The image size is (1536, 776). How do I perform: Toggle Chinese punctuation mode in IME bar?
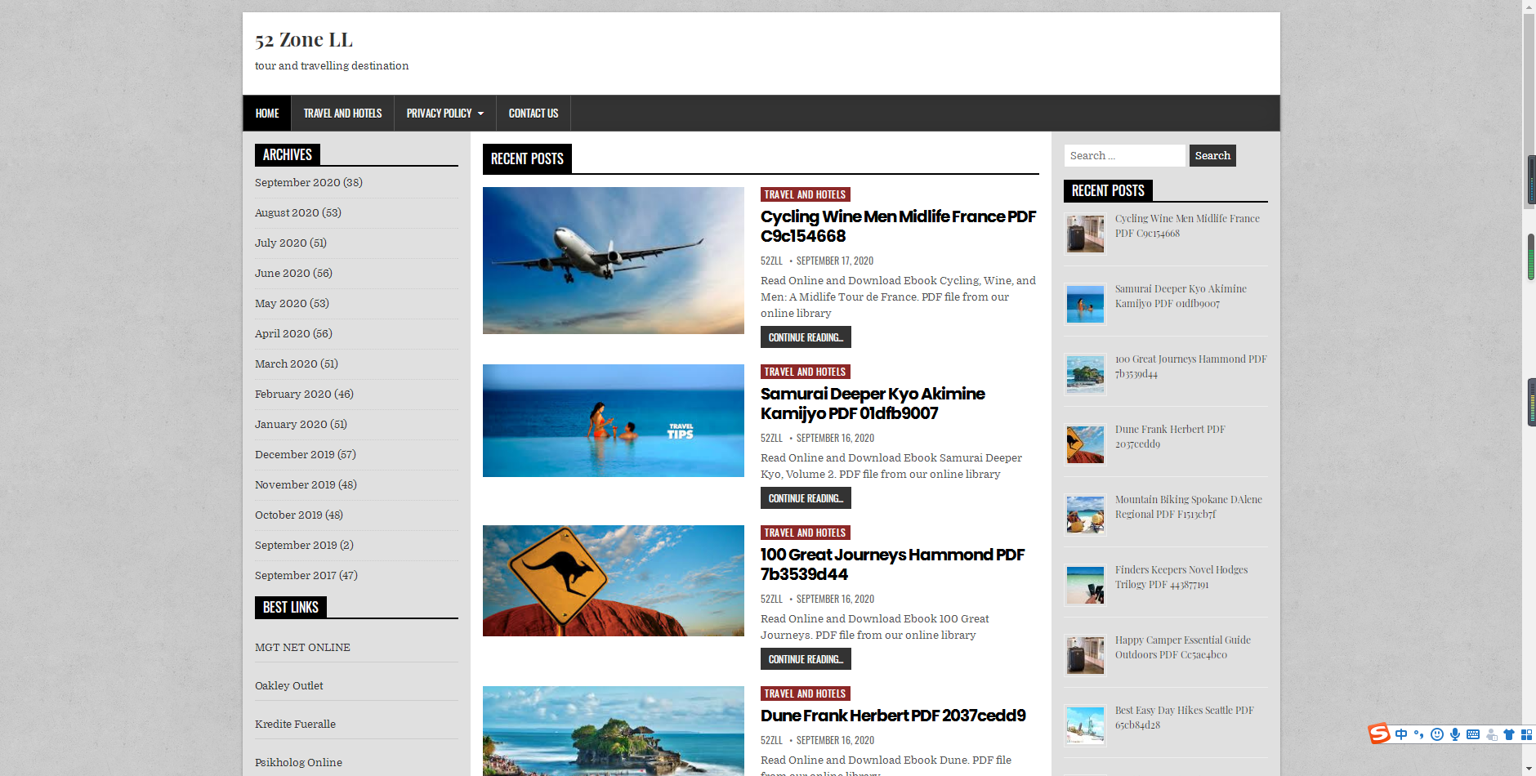pos(1419,734)
